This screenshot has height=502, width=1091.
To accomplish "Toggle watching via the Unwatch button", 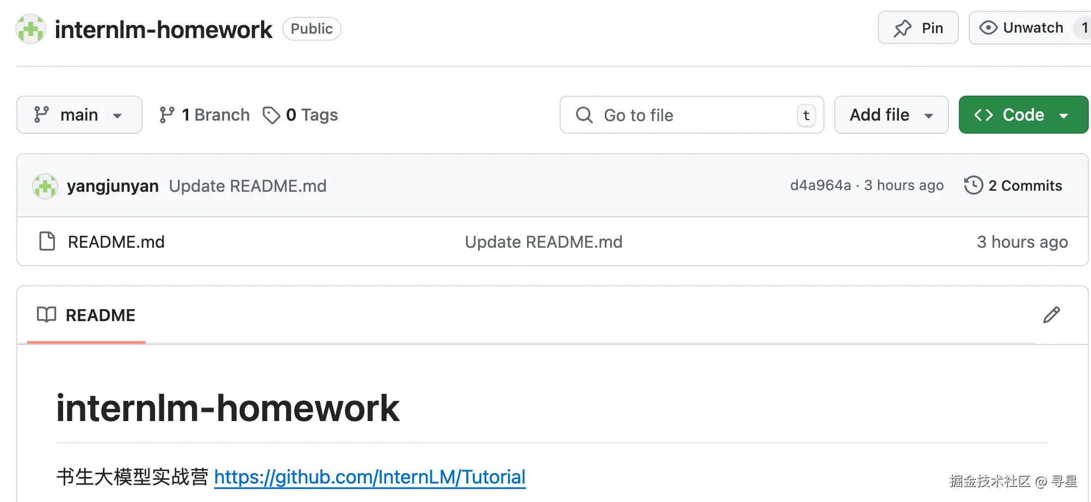I will point(1021,28).
